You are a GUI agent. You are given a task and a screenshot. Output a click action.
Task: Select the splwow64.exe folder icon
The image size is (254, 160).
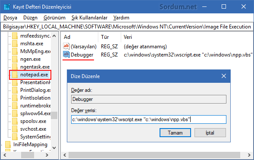tap(15, 113)
